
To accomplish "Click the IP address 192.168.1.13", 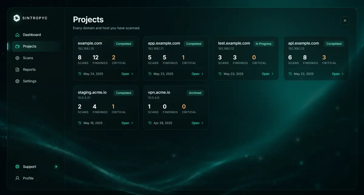I will coord(296,49).
